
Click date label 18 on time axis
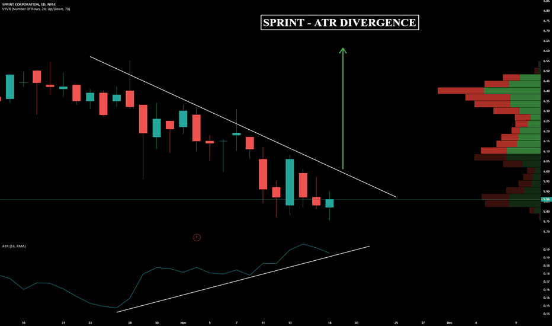point(330,323)
